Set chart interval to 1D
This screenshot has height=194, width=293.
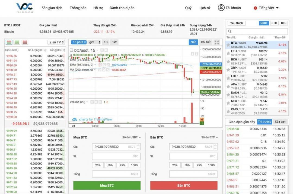pos(106,42)
